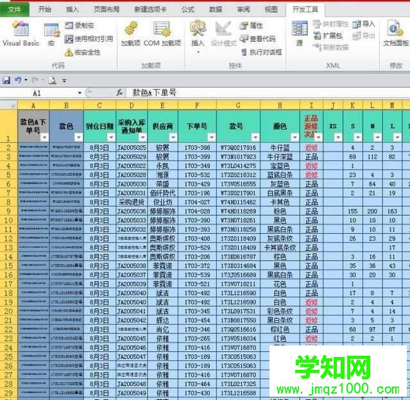Select cell 辉达 supplier in row 21
The width and height of the screenshot is (410, 400).
(x=162, y=320)
